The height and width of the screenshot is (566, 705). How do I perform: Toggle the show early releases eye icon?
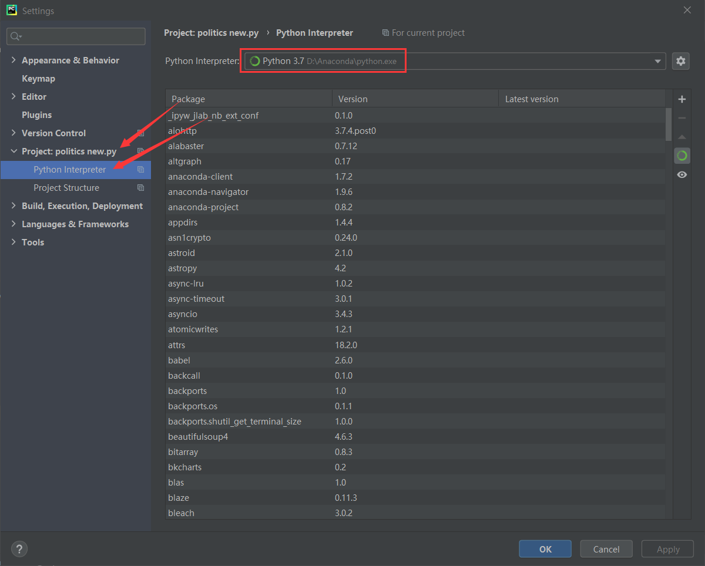(x=682, y=174)
